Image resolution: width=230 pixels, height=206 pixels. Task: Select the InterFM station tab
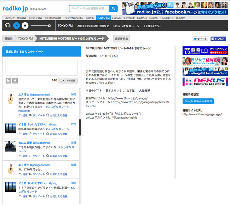(90, 18)
